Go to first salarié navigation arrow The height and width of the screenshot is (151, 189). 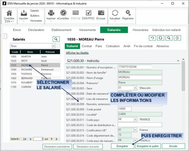pos(25,139)
